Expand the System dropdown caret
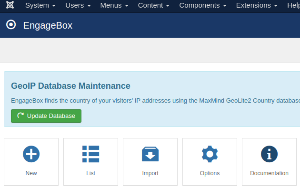 click(54, 6)
